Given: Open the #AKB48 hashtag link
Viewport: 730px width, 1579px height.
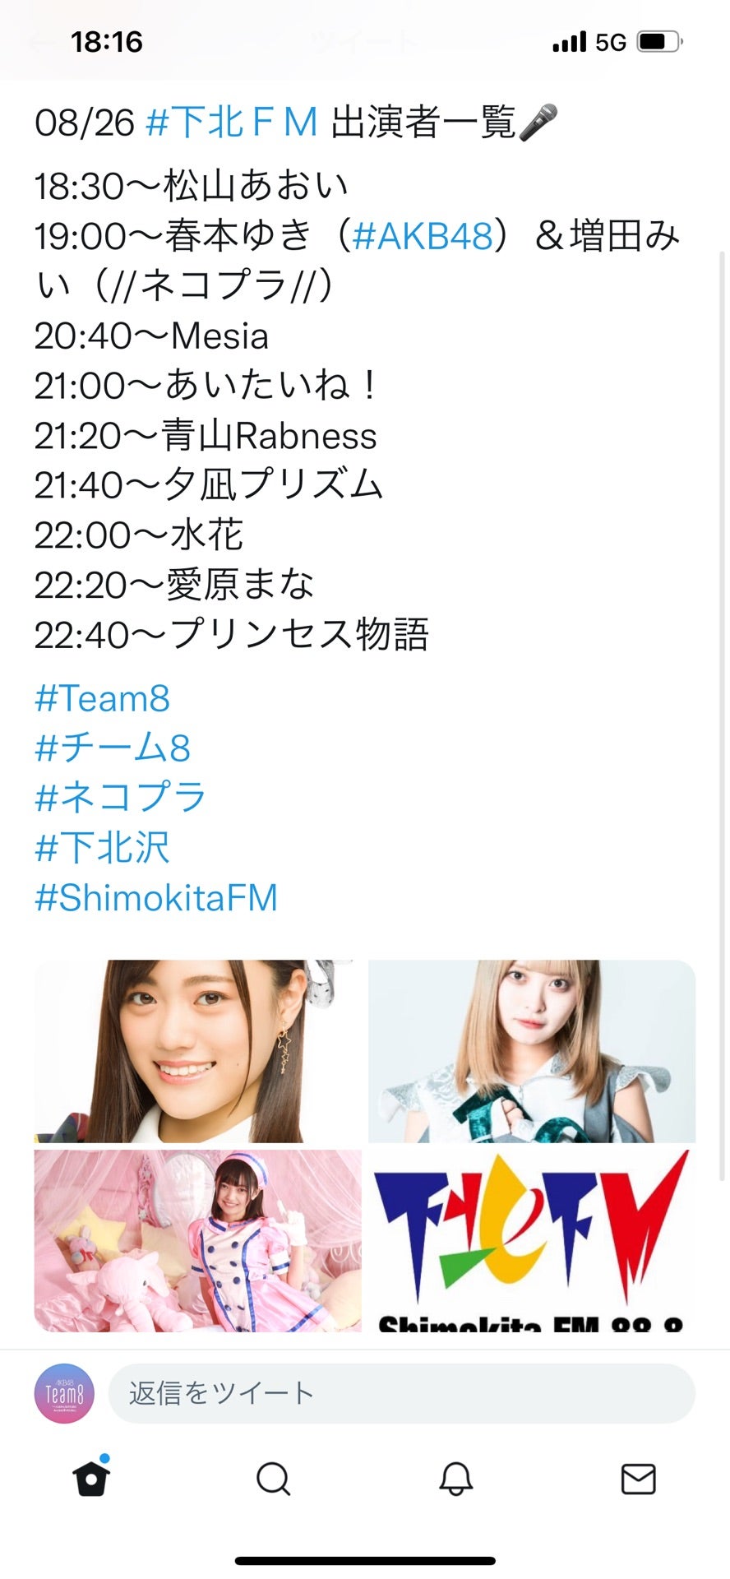Looking at the screenshot, I should pyautogui.click(x=423, y=236).
